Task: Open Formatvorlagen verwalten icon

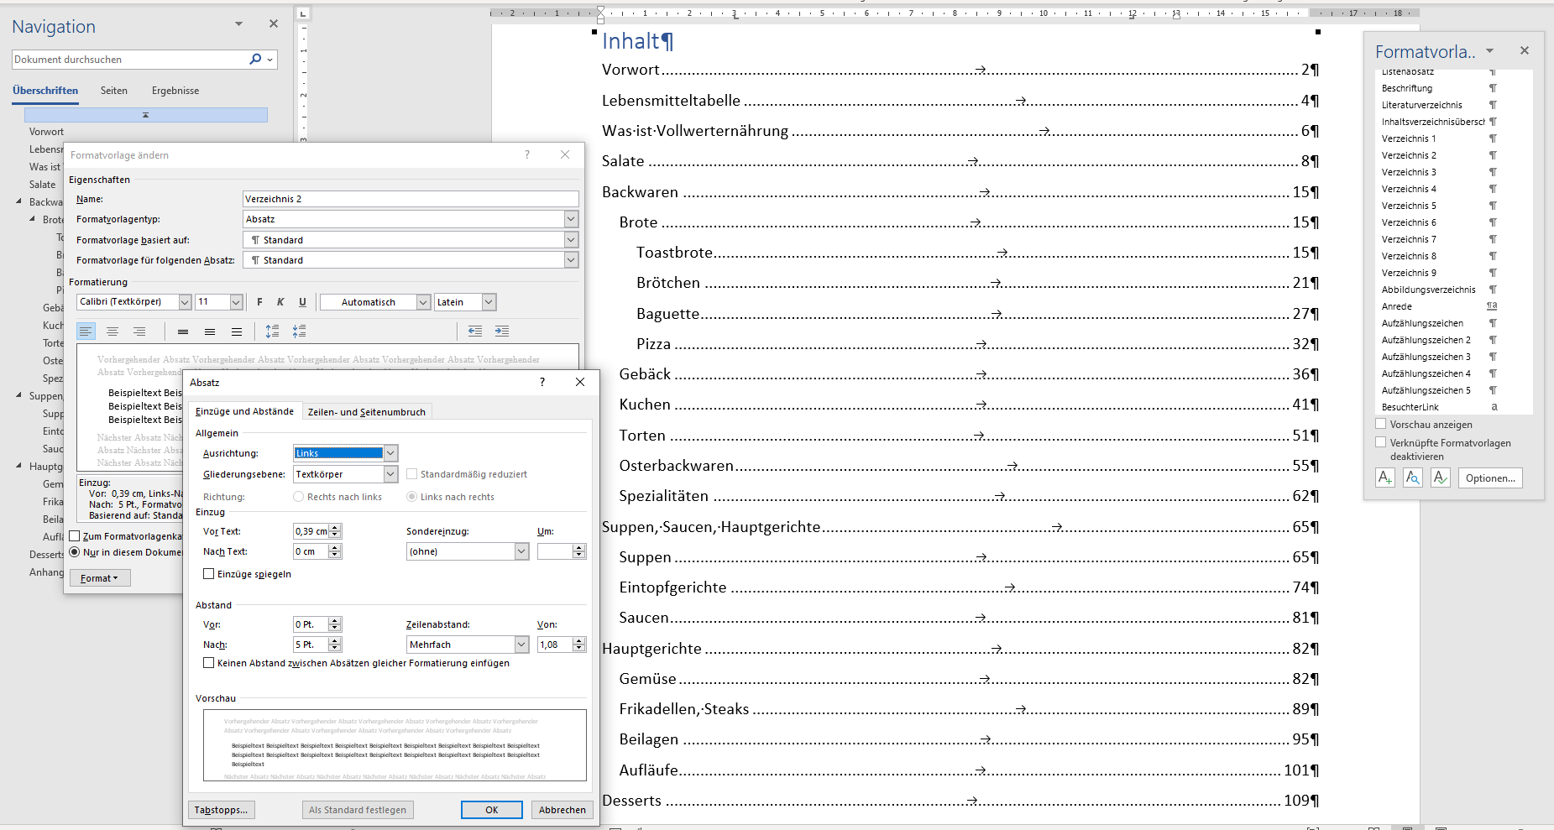Action: coord(1440,477)
